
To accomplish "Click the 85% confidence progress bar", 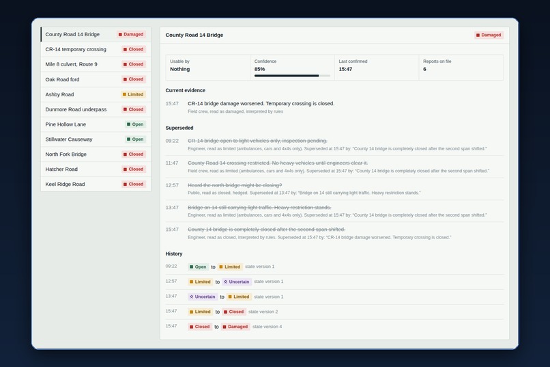I will [x=292, y=75].
